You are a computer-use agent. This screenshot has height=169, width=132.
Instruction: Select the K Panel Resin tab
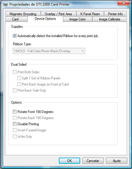point(90,14)
